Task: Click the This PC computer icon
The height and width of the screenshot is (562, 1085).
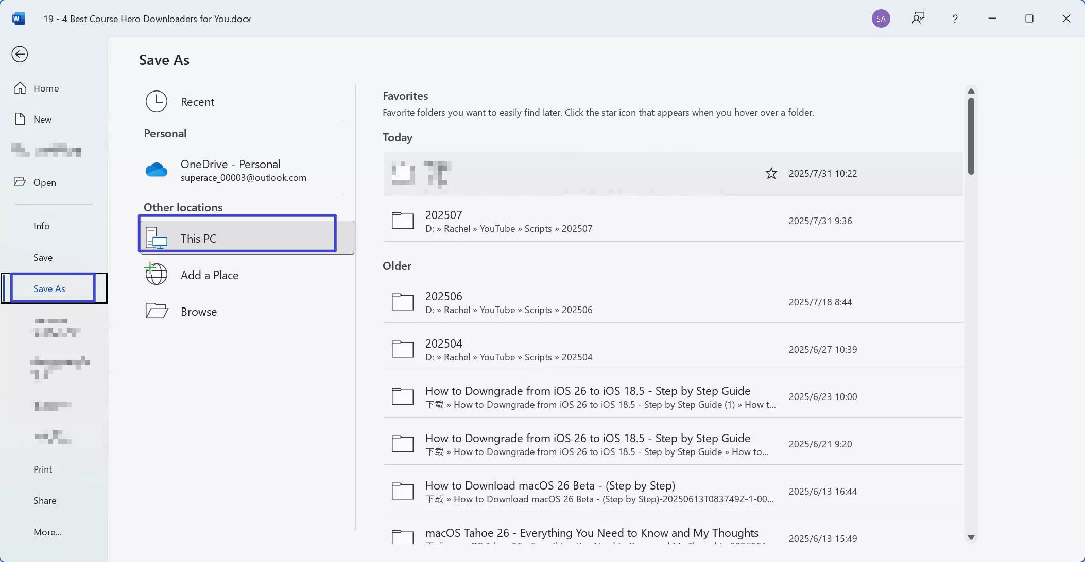Action: coord(157,238)
